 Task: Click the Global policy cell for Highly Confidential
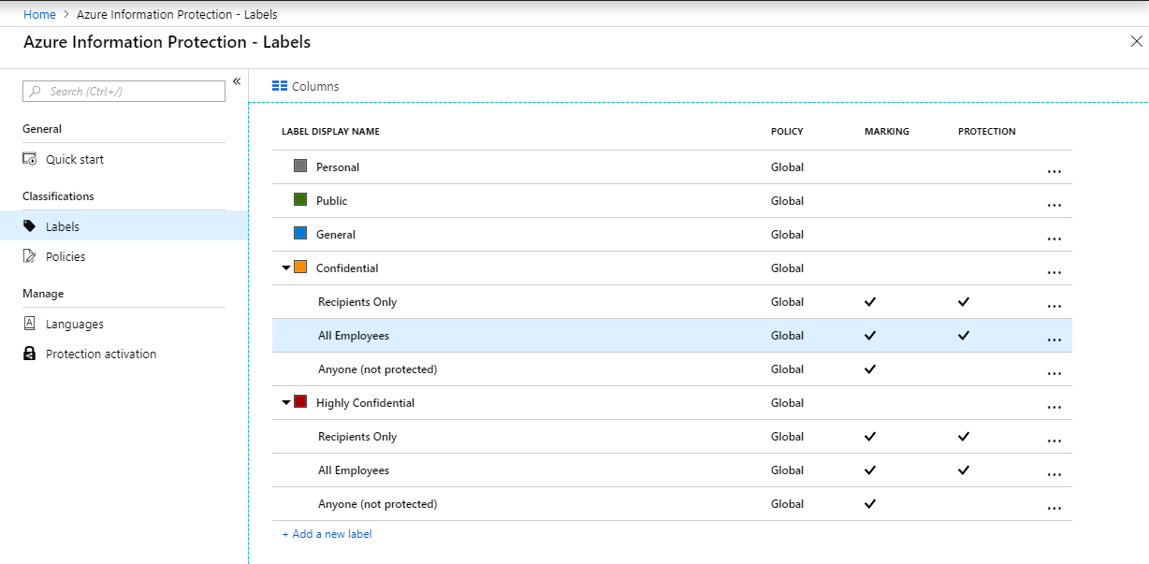(787, 403)
